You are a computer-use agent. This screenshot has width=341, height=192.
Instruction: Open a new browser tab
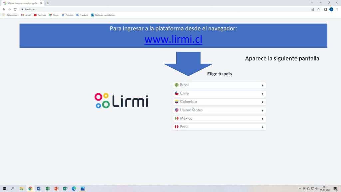point(48,3)
